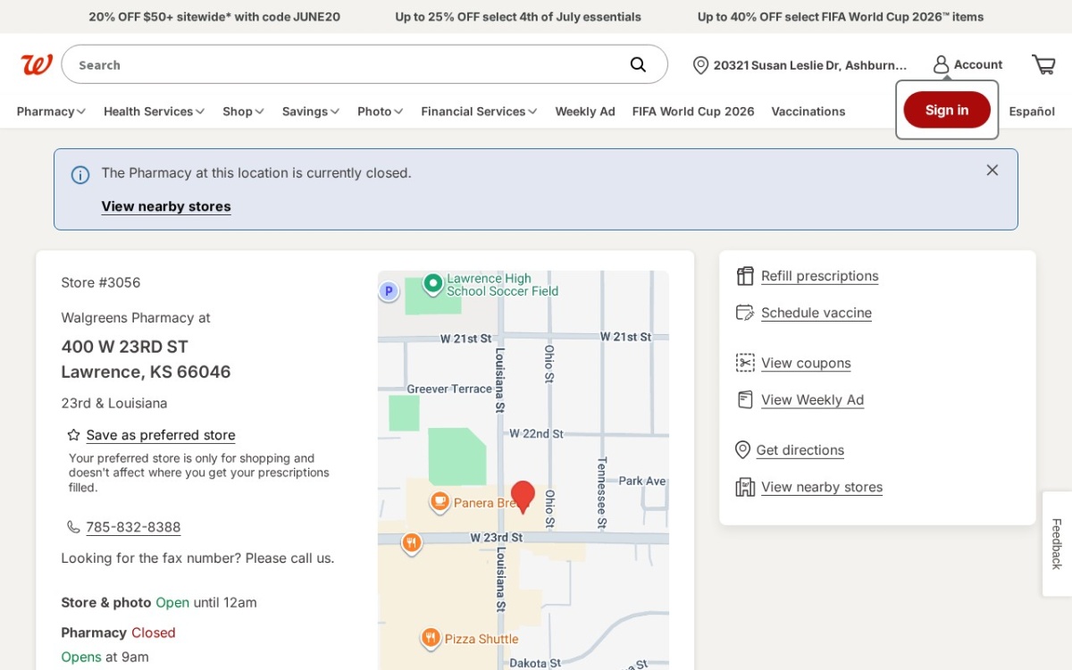Click Save as preferred store link
The height and width of the screenshot is (670, 1072).
161,435
